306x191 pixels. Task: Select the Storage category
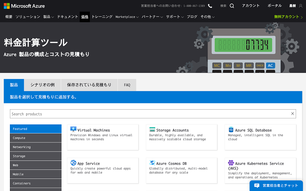tap(36, 156)
